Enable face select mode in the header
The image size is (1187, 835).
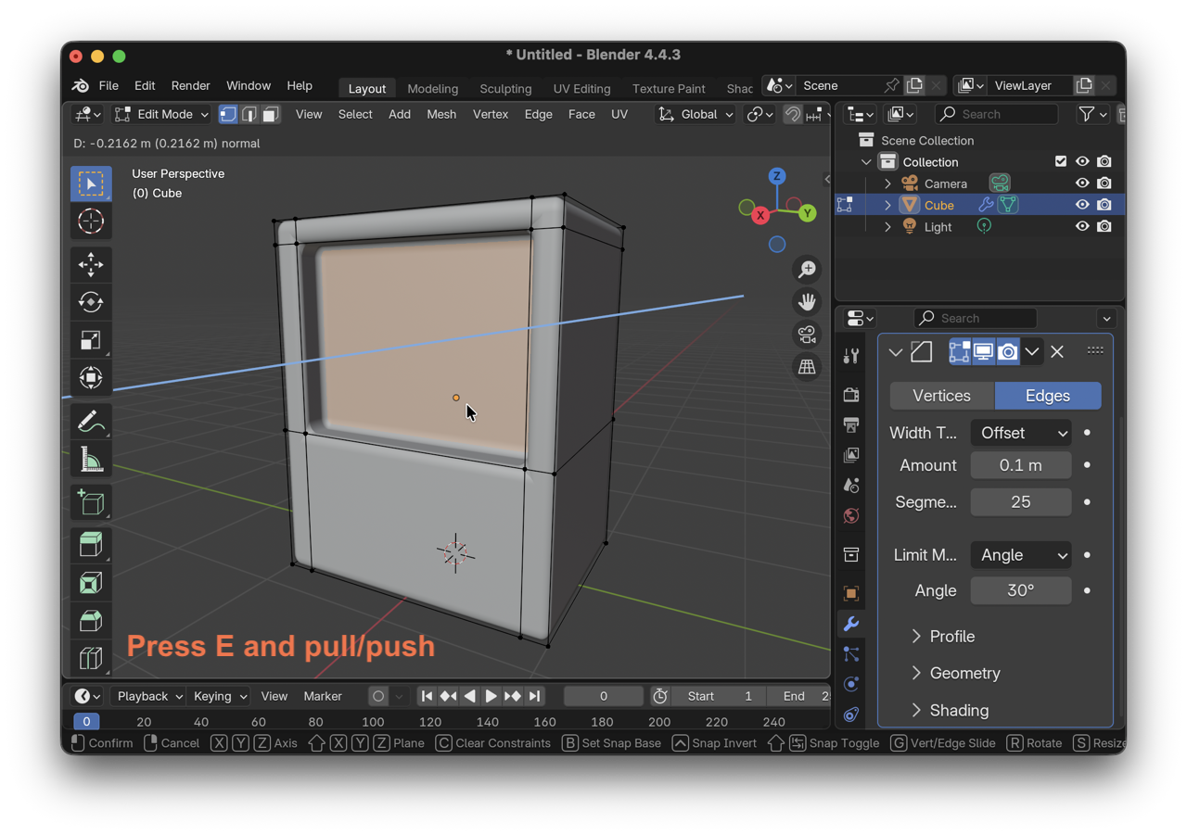pyautogui.click(x=269, y=114)
